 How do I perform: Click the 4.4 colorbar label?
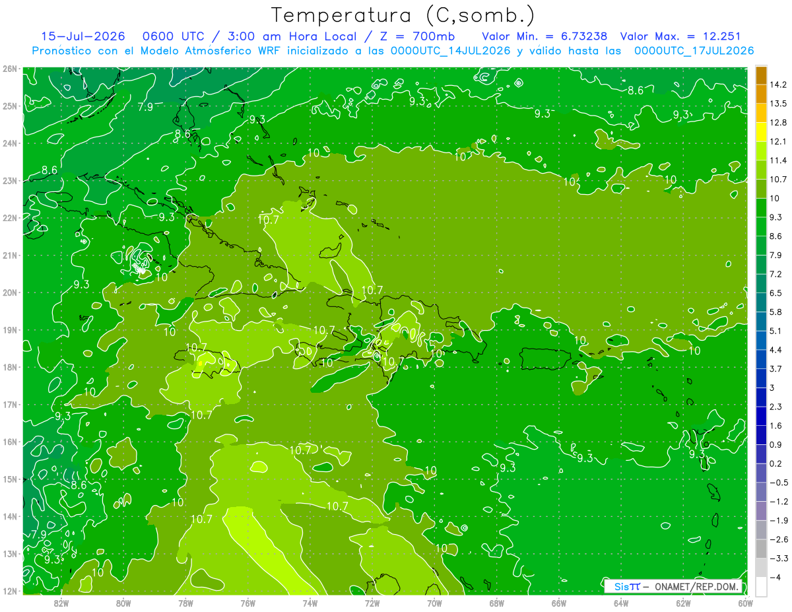[x=776, y=350]
